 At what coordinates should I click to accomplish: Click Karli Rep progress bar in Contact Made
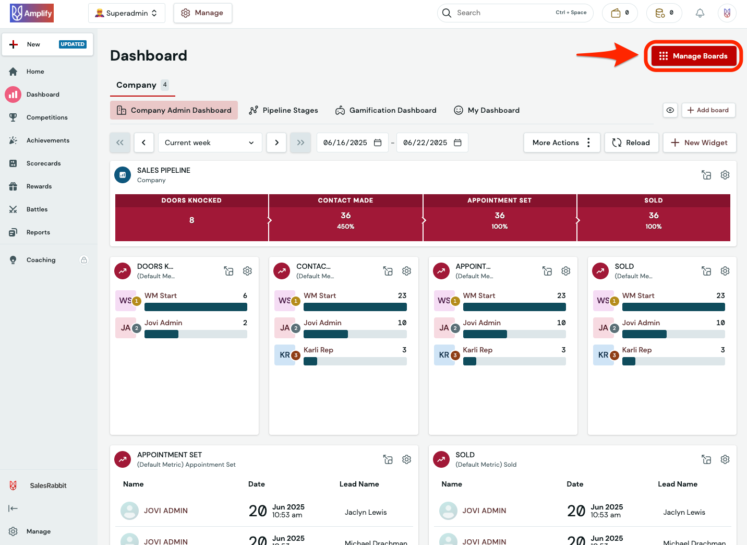[x=355, y=361]
